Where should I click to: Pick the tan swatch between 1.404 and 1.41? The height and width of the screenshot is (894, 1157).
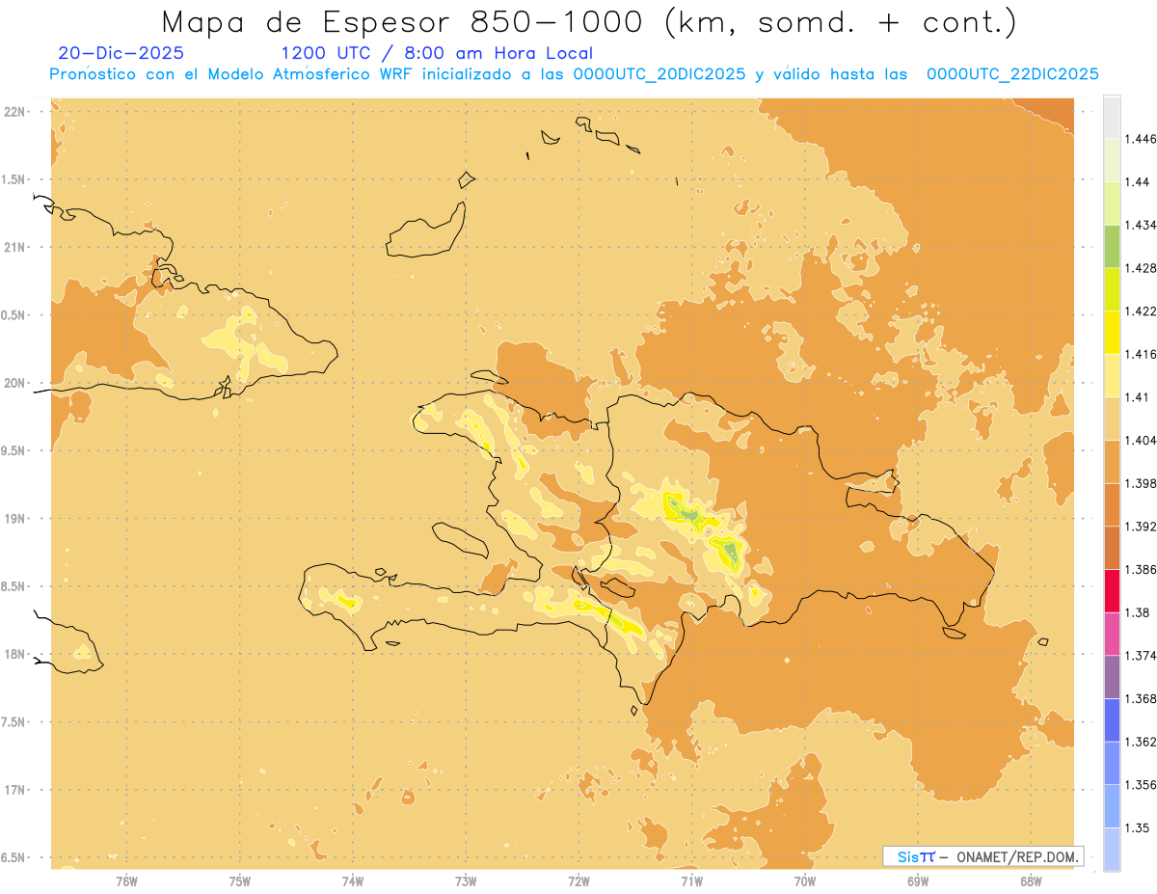(1112, 419)
